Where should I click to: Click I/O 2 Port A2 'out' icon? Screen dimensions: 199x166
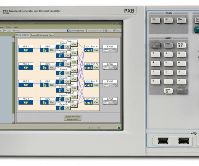click(x=89, y=68)
